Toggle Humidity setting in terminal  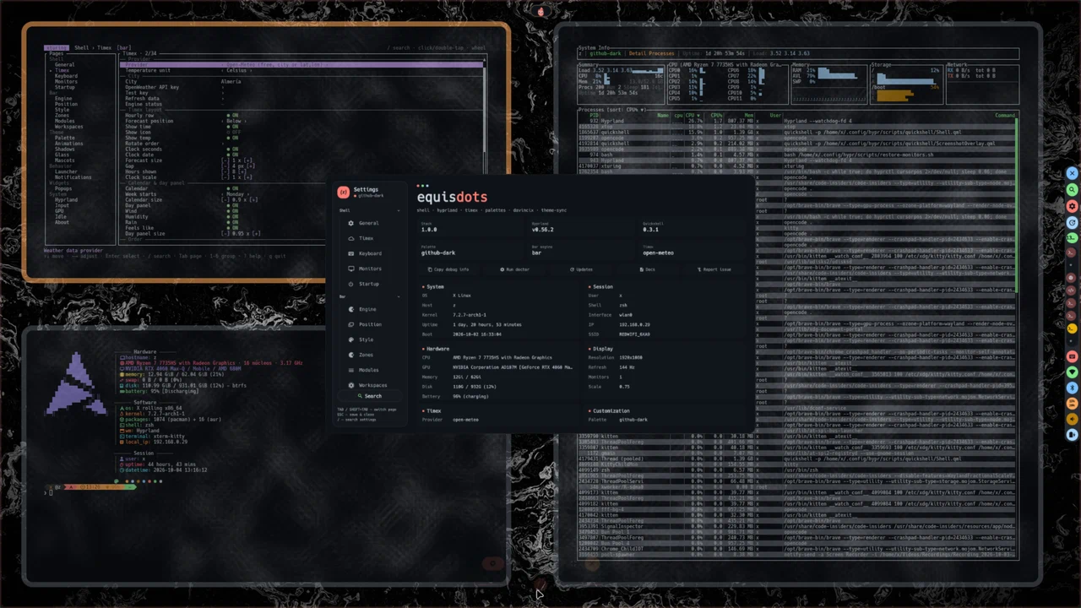point(232,217)
